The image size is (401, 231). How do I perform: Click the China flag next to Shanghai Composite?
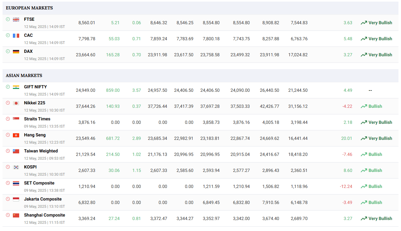16,215
